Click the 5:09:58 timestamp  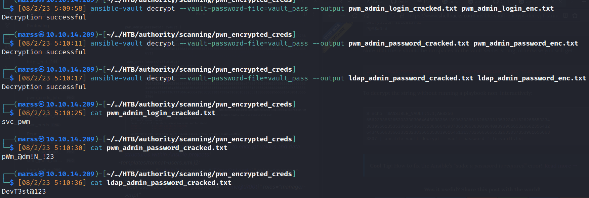point(70,8)
